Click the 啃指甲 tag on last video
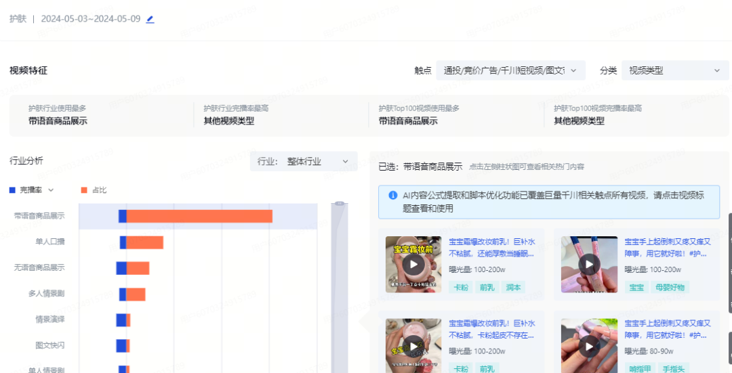Image resolution: width=732 pixels, height=373 pixels. tap(639, 368)
